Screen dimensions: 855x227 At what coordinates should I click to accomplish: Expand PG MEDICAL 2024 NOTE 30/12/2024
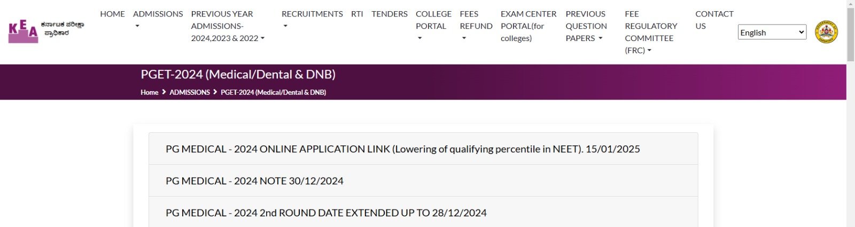tap(254, 181)
